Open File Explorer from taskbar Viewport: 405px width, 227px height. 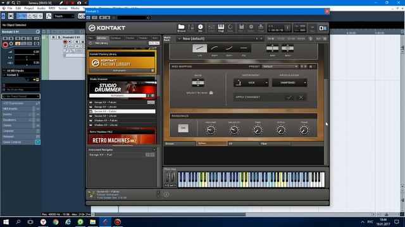(x=93, y=222)
